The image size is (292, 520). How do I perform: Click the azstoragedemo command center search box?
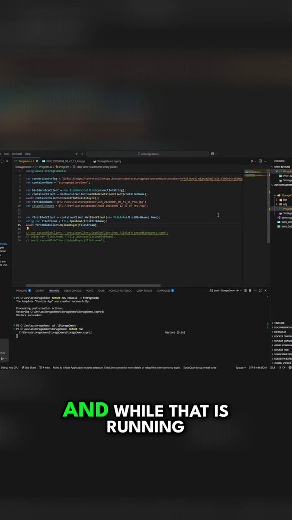click(x=147, y=154)
